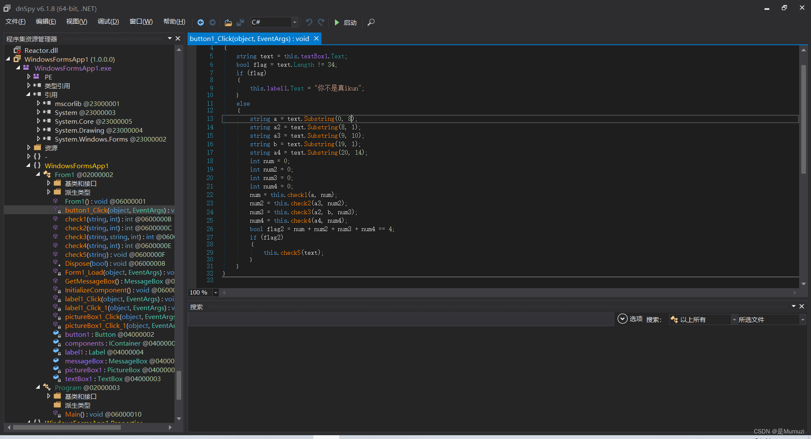Click the Substring call on line 14
Screen dimensions: 811x439
click(322, 127)
